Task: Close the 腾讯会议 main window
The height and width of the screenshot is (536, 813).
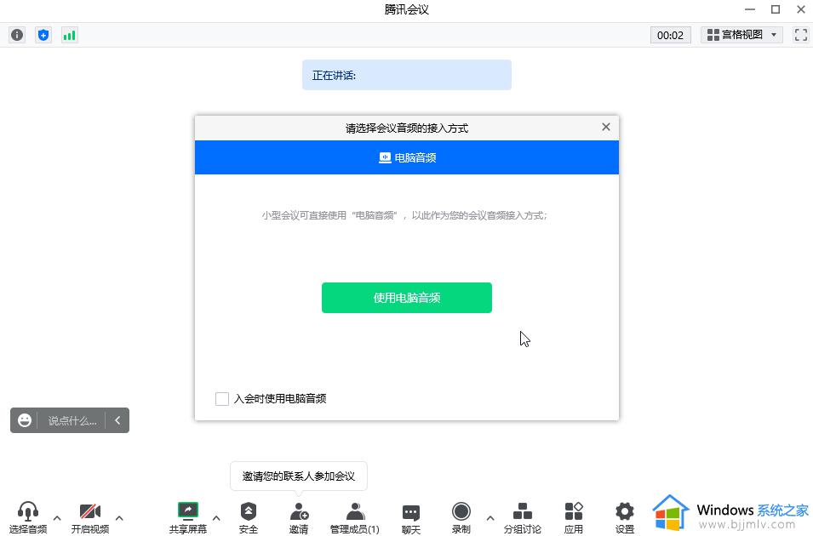Action: [800, 9]
